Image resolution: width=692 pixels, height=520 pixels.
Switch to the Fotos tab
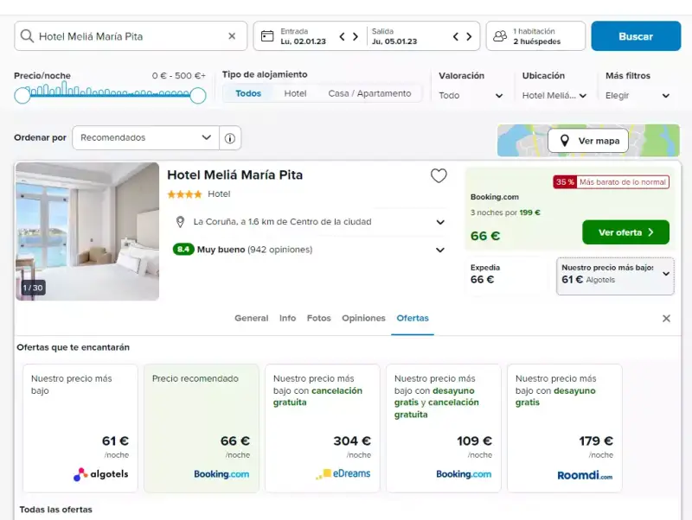coord(318,318)
